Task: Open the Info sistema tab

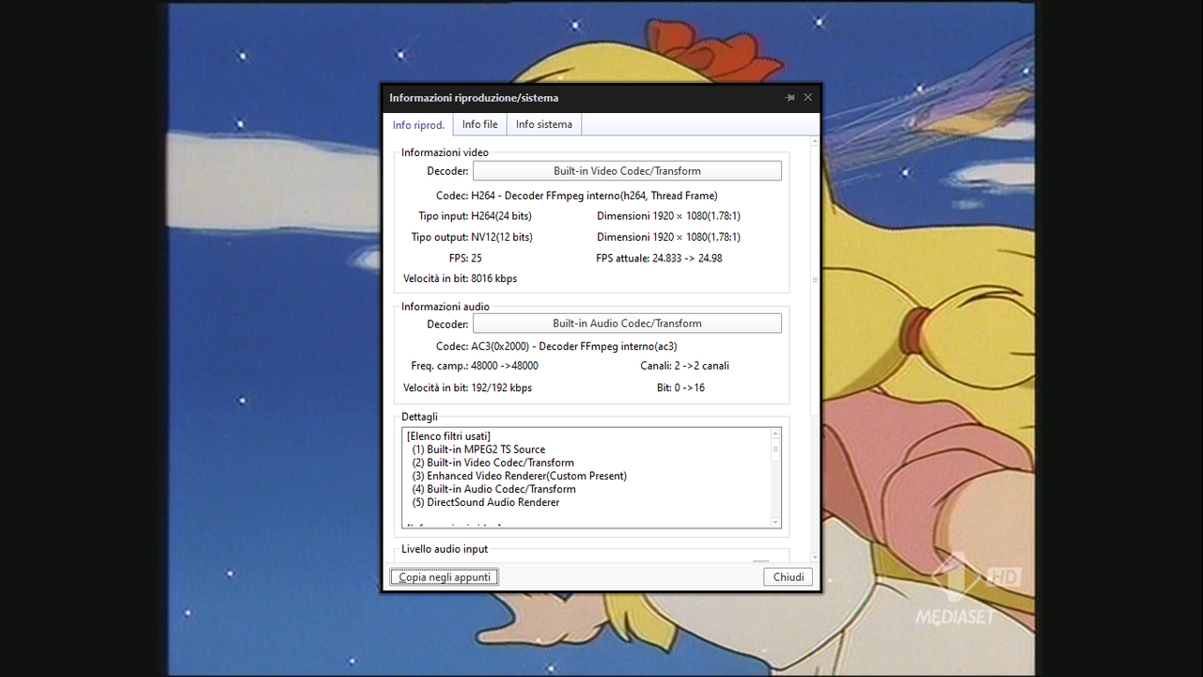Action: (543, 123)
